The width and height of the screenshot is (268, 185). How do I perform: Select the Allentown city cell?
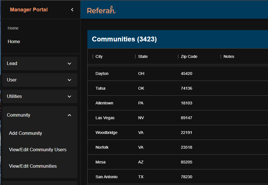point(104,103)
